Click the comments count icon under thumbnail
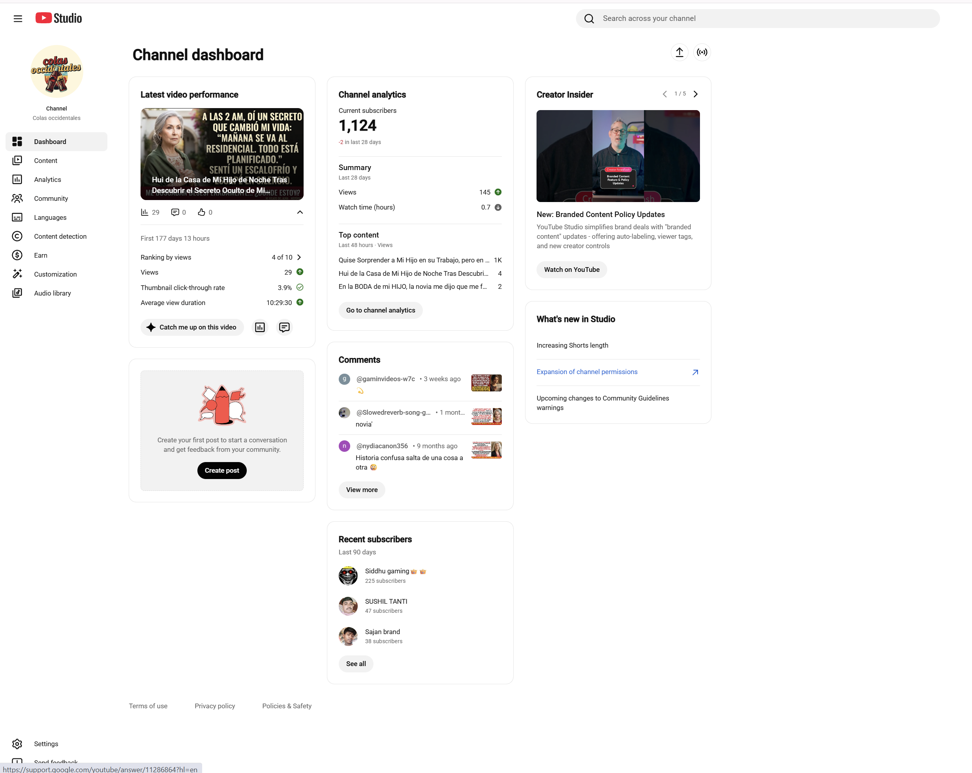This screenshot has width=972, height=773. pyautogui.click(x=175, y=212)
